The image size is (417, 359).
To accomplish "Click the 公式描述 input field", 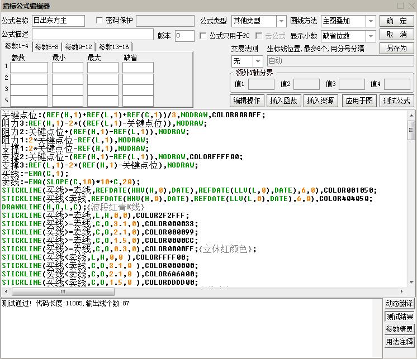I will coord(92,35).
